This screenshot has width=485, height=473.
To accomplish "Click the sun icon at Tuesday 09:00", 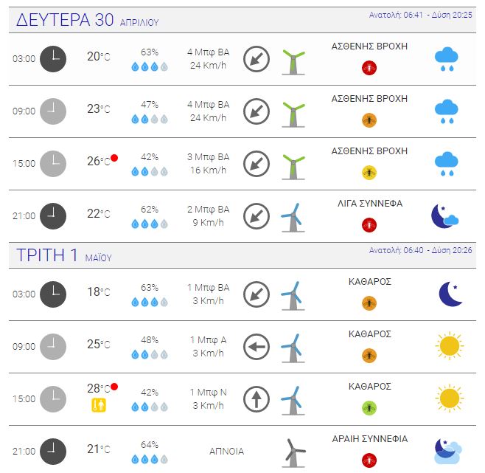I will click(449, 345).
